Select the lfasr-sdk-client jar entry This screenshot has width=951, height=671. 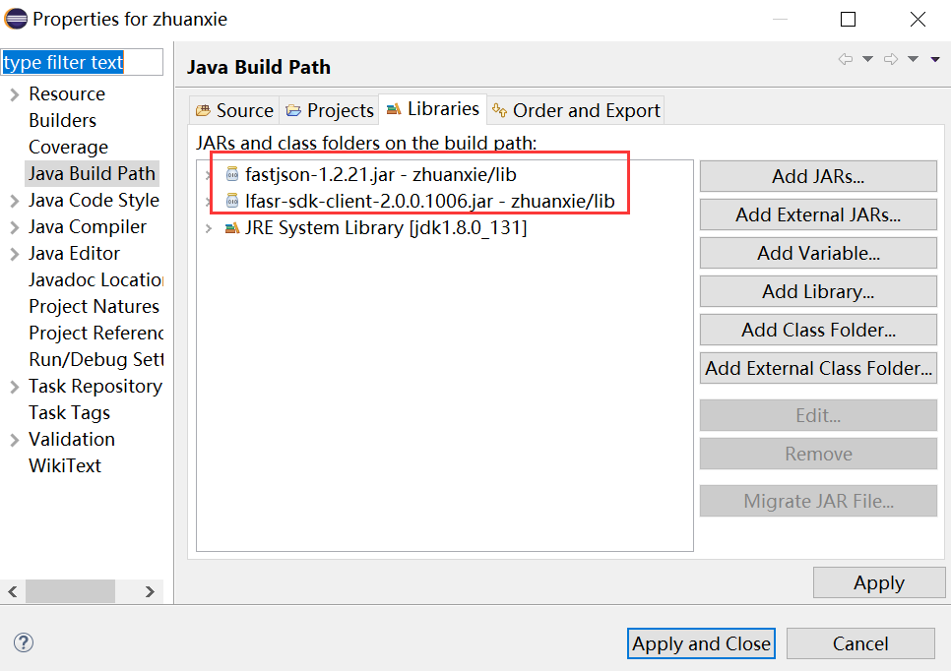(429, 202)
